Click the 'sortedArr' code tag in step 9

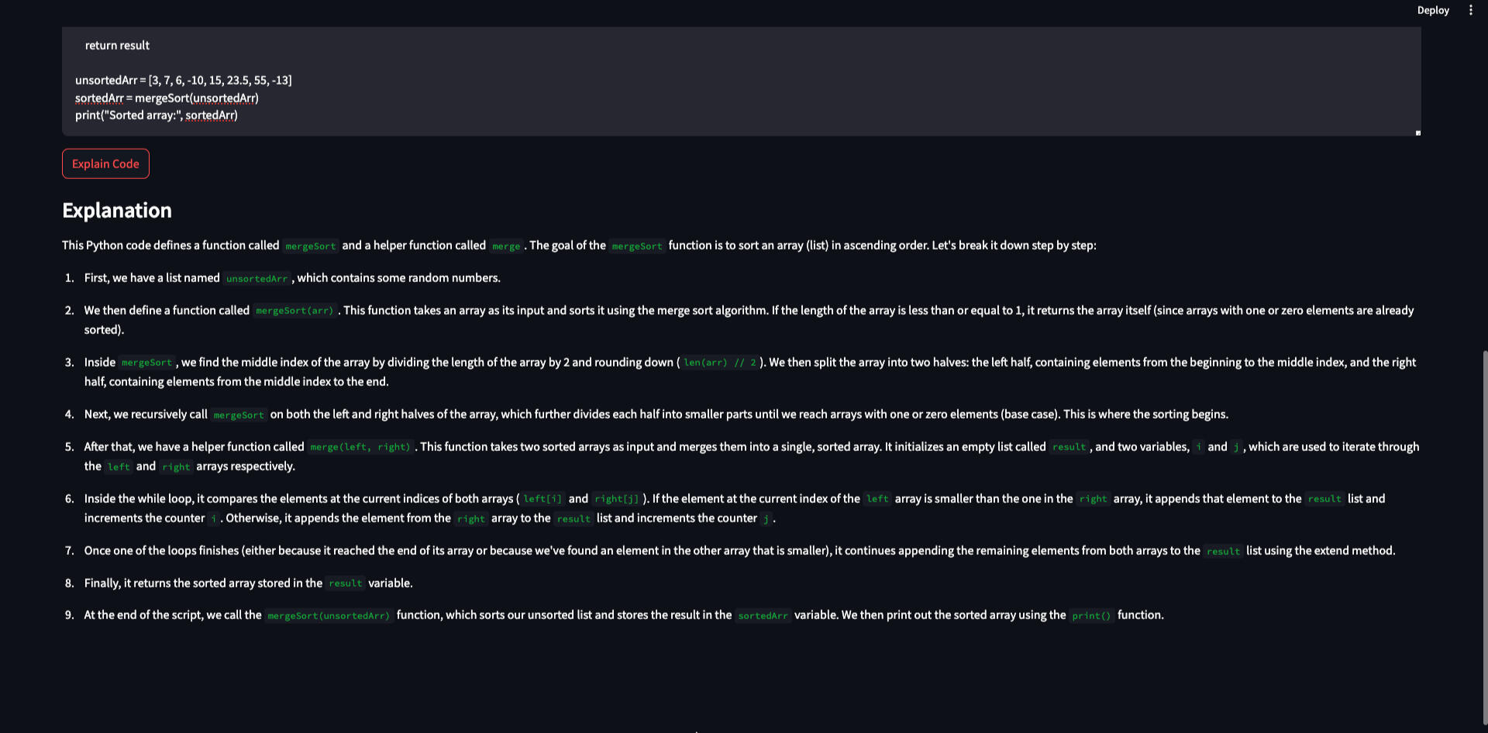(x=763, y=616)
